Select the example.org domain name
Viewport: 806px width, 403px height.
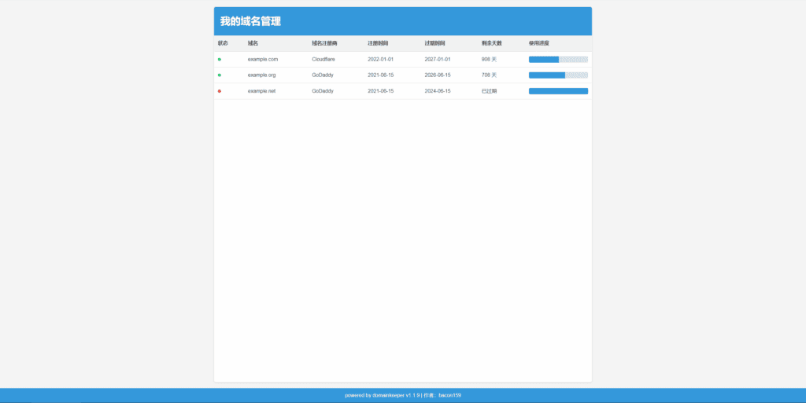click(261, 75)
